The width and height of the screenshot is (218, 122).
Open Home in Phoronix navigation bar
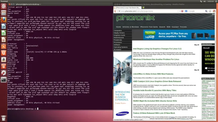coord(118,27)
